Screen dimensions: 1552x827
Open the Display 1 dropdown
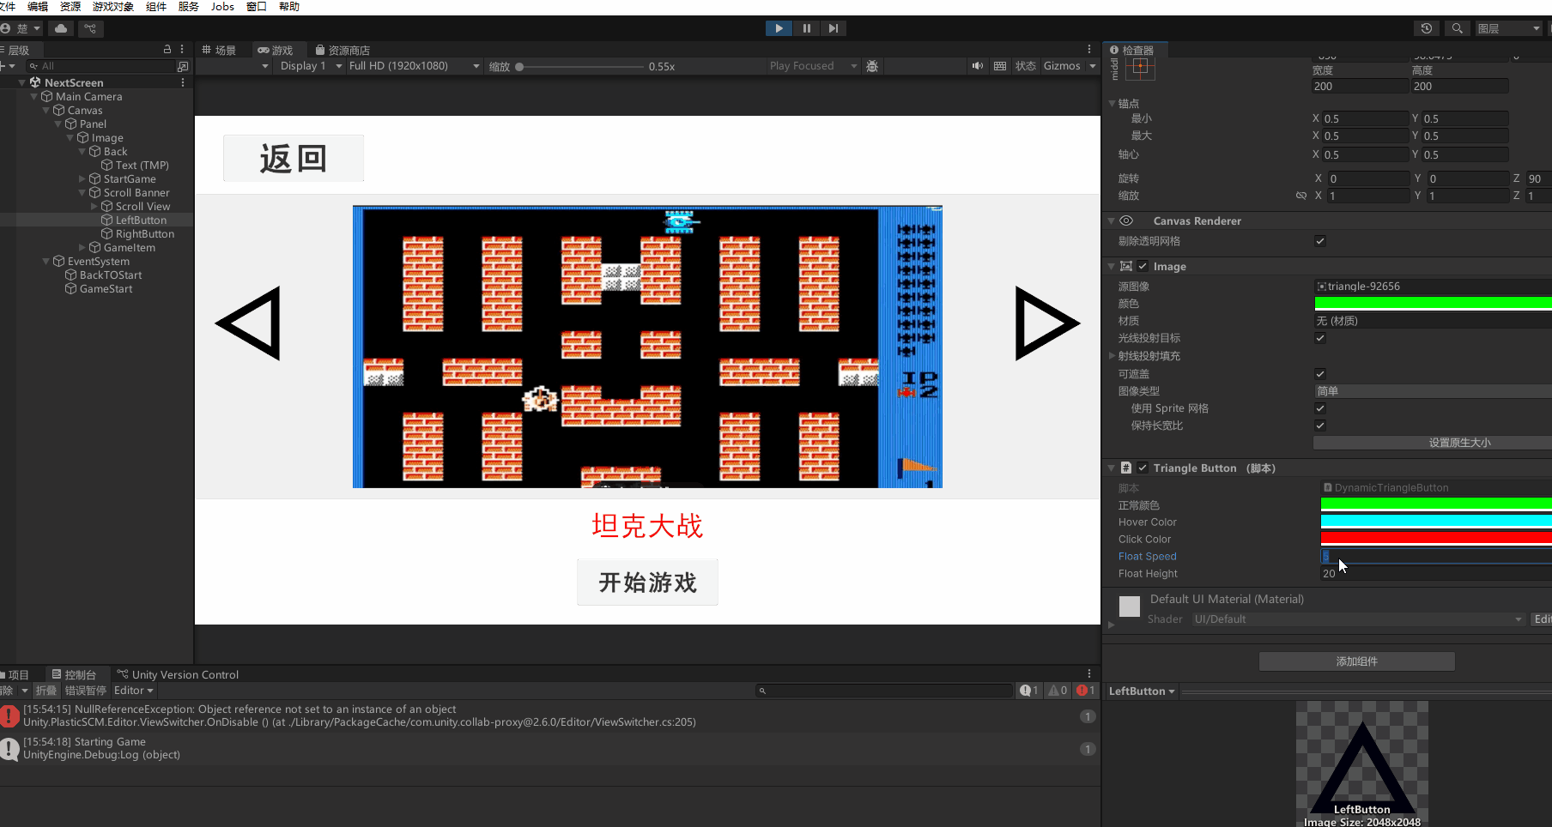point(311,66)
